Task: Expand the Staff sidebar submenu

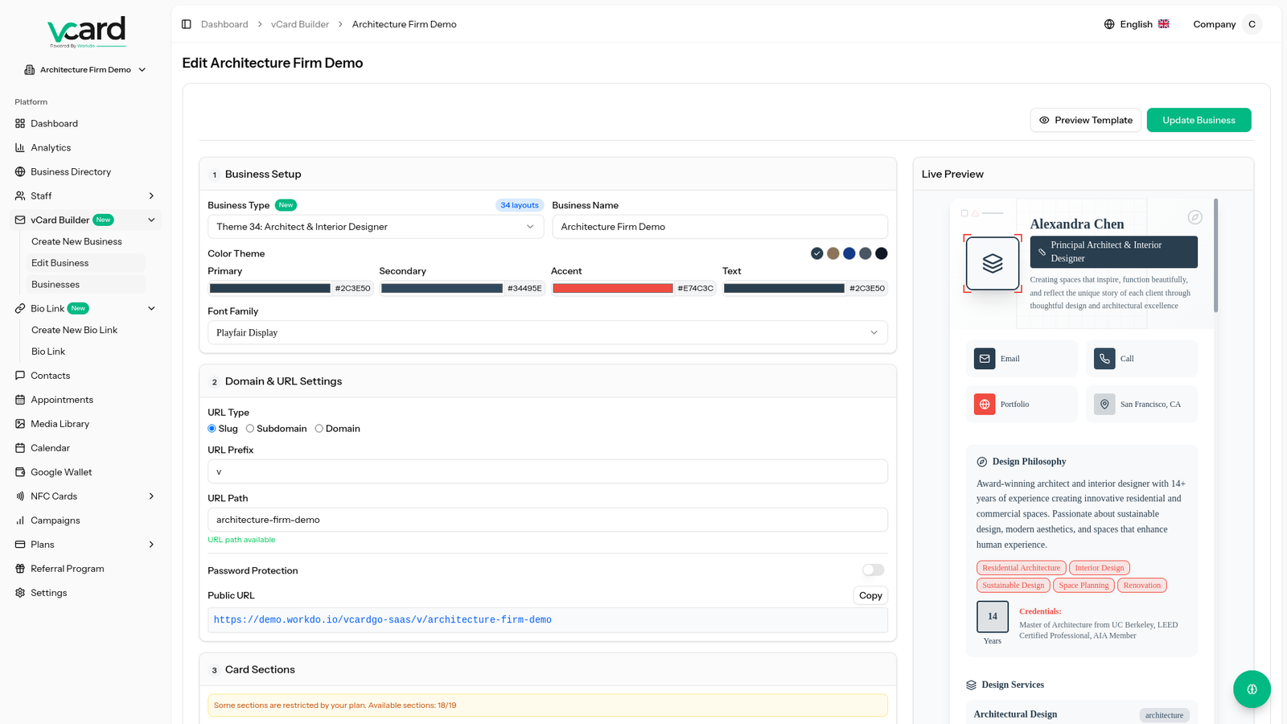Action: click(151, 196)
